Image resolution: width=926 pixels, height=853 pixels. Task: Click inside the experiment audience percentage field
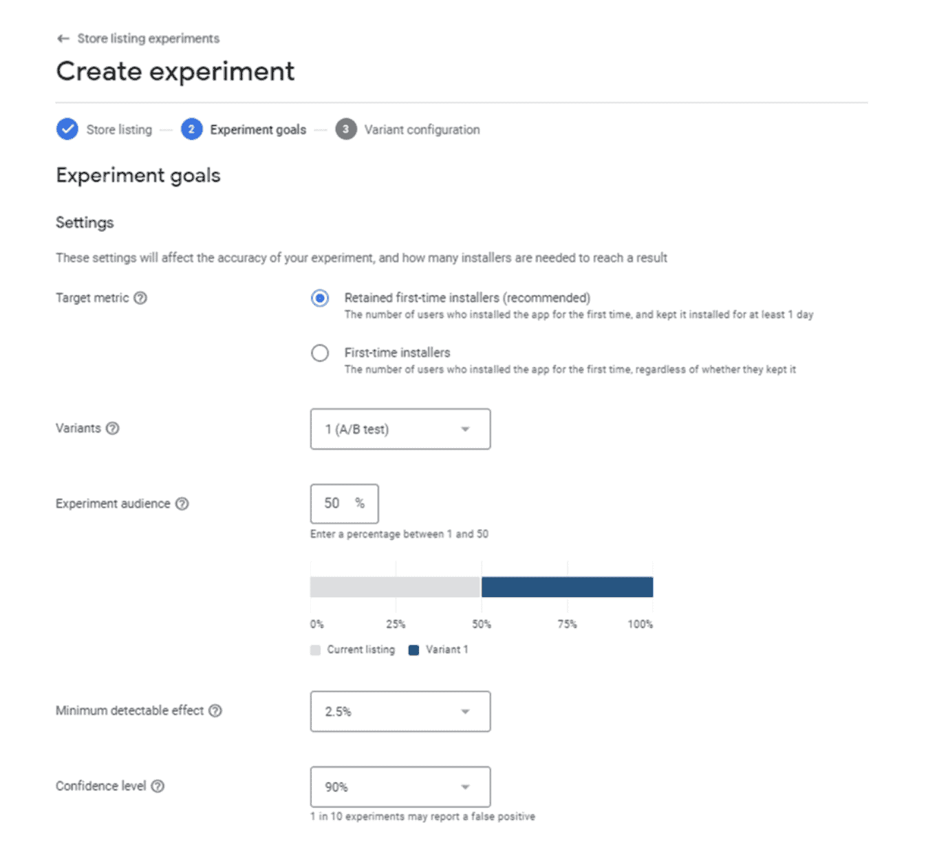(x=343, y=504)
